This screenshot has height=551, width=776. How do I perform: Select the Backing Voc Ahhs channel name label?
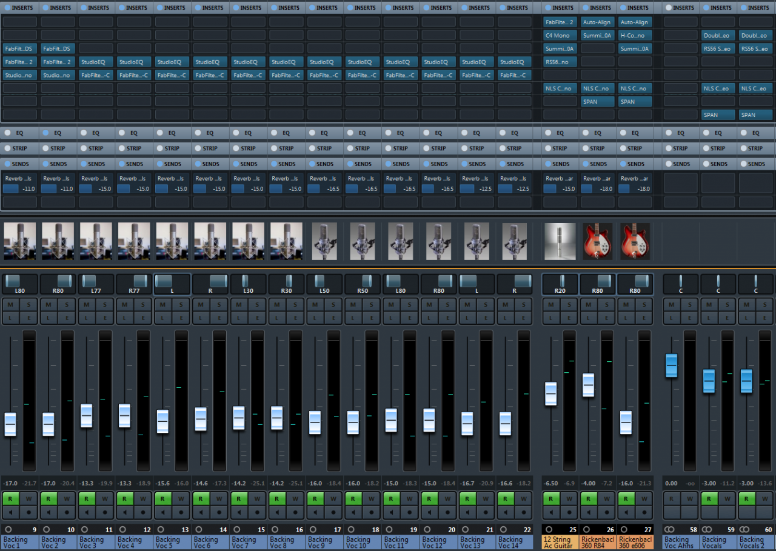(x=681, y=543)
